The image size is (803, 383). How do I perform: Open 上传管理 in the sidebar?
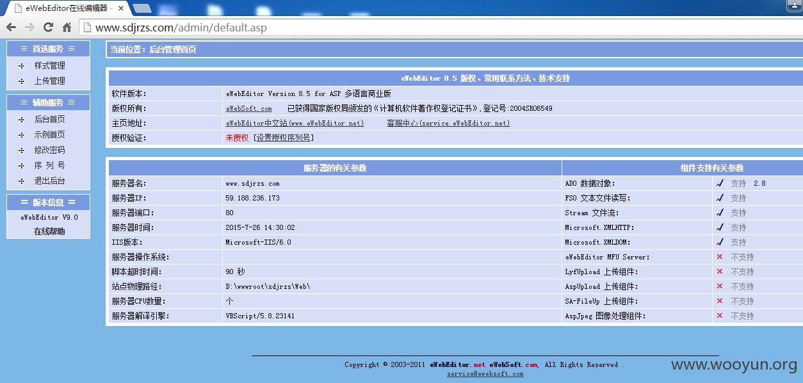[x=49, y=81]
